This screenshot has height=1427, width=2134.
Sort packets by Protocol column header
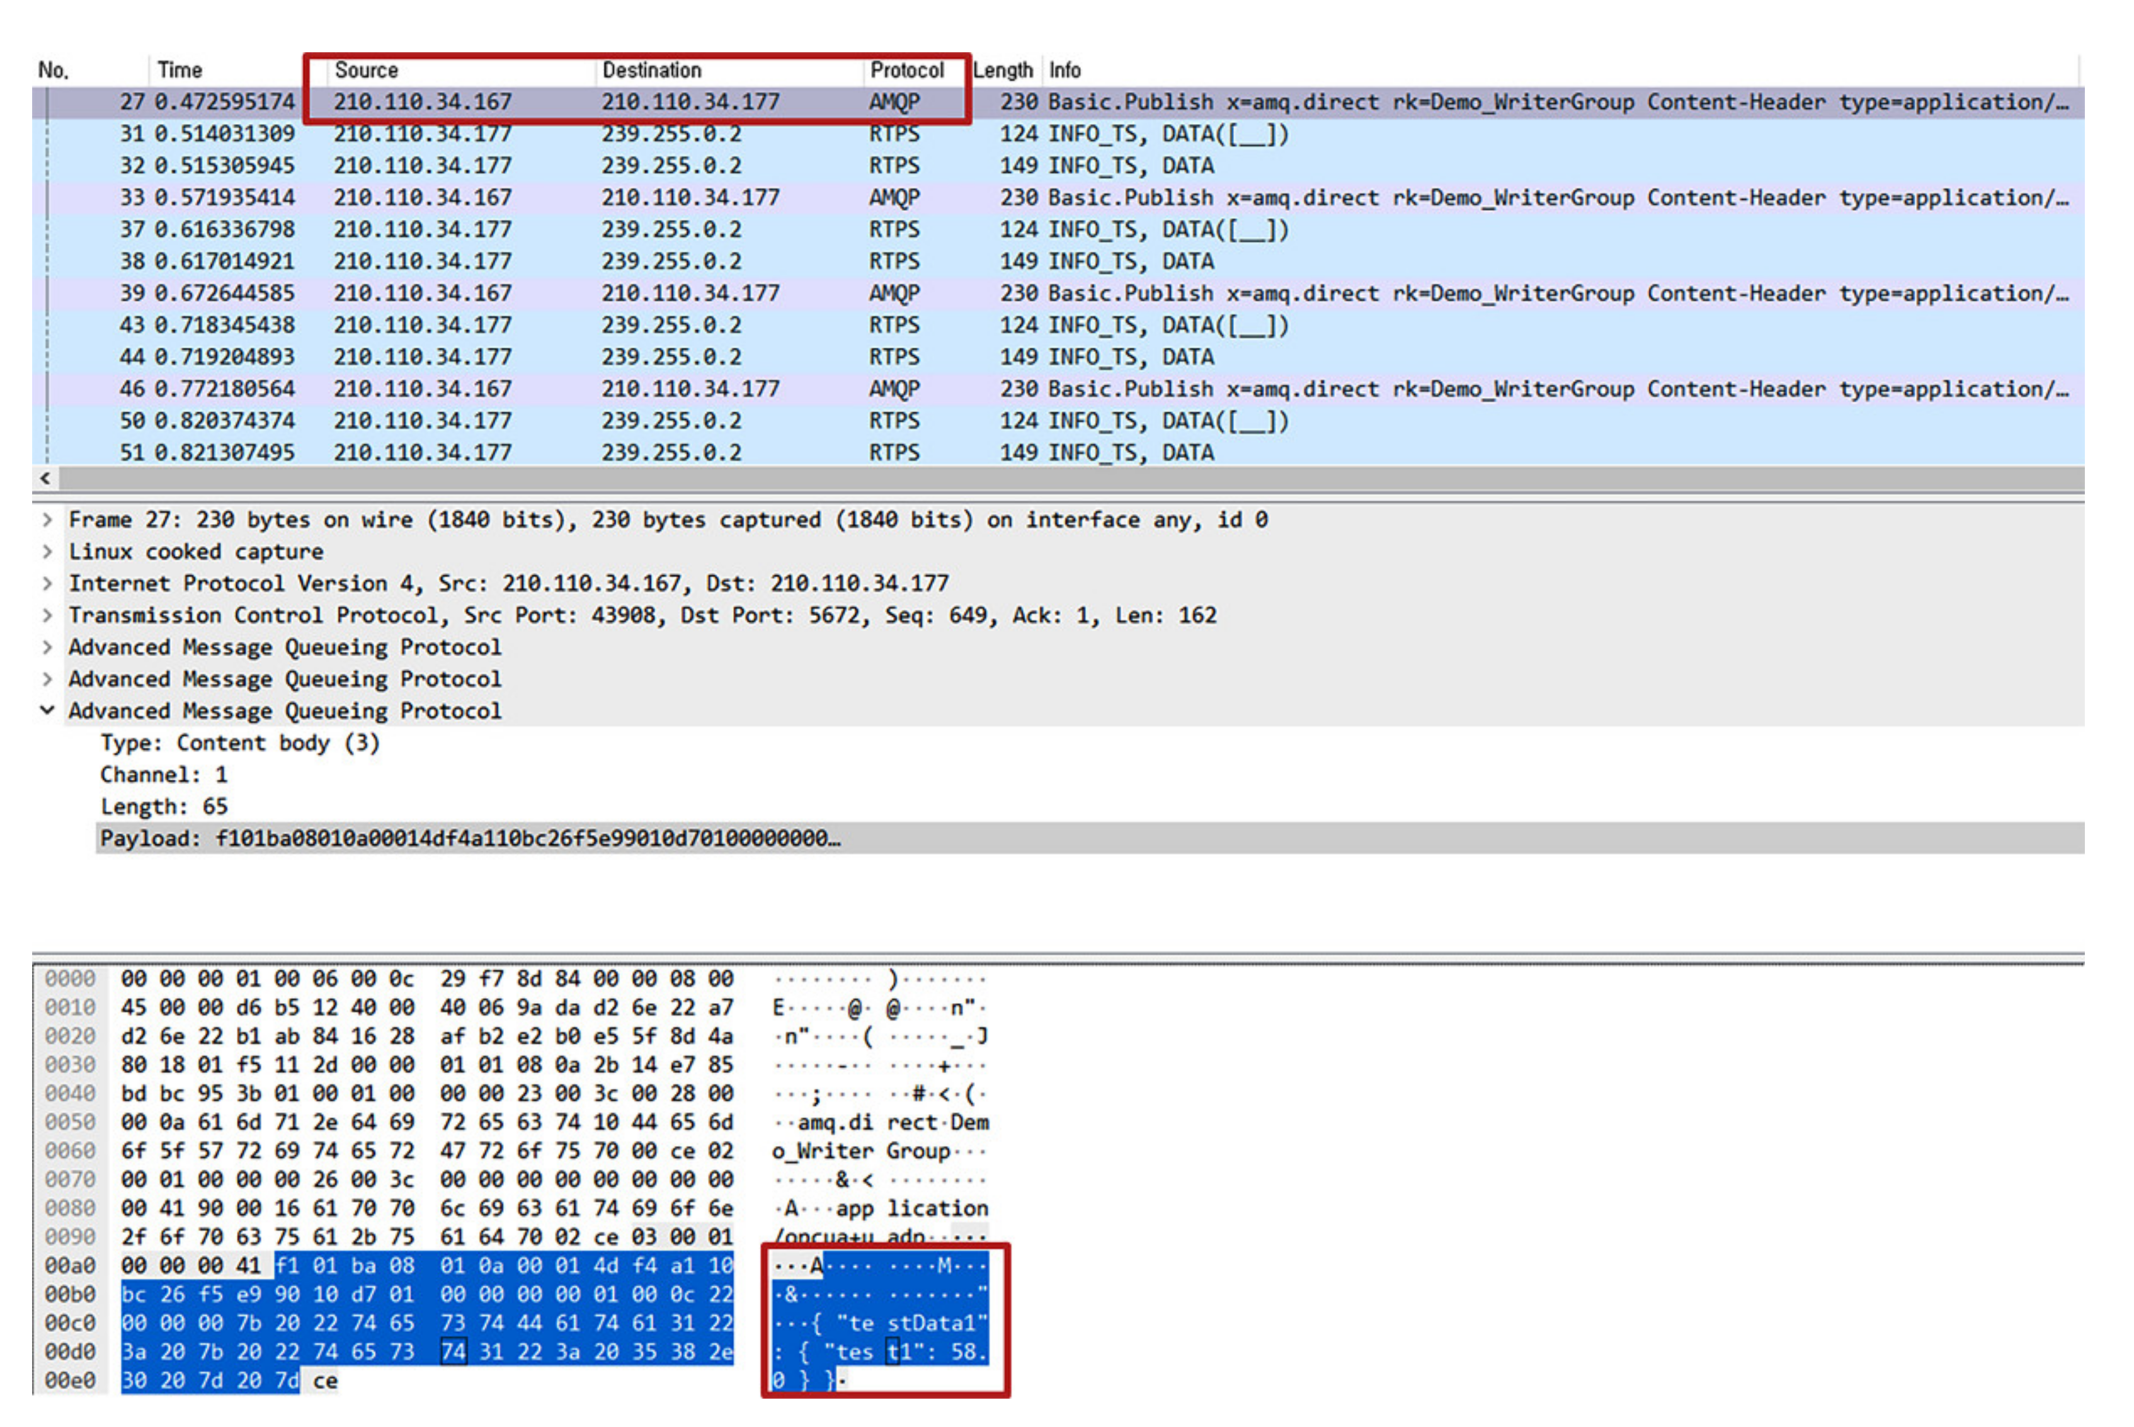(906, 70)
